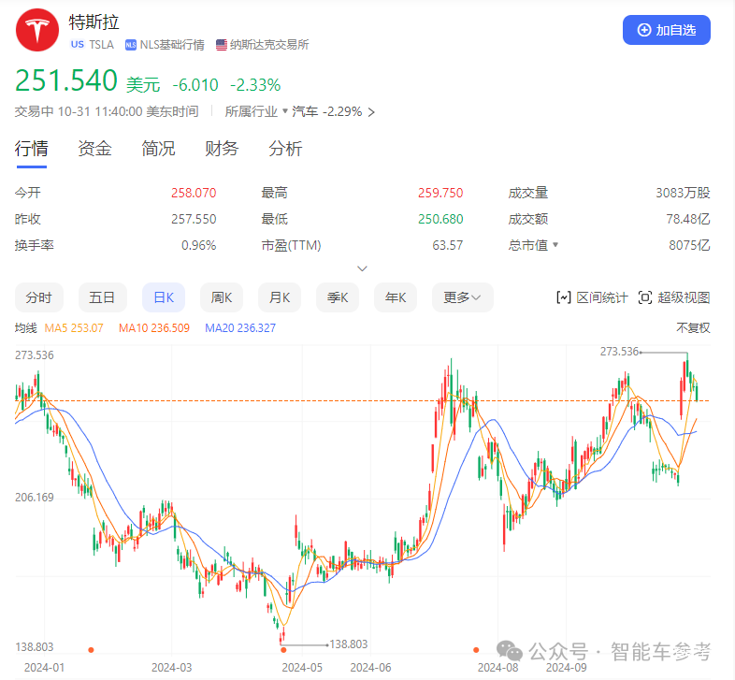735x680 pixels.
Task: Click the 加自选 add to watchlist button
Action: (666, 30)
